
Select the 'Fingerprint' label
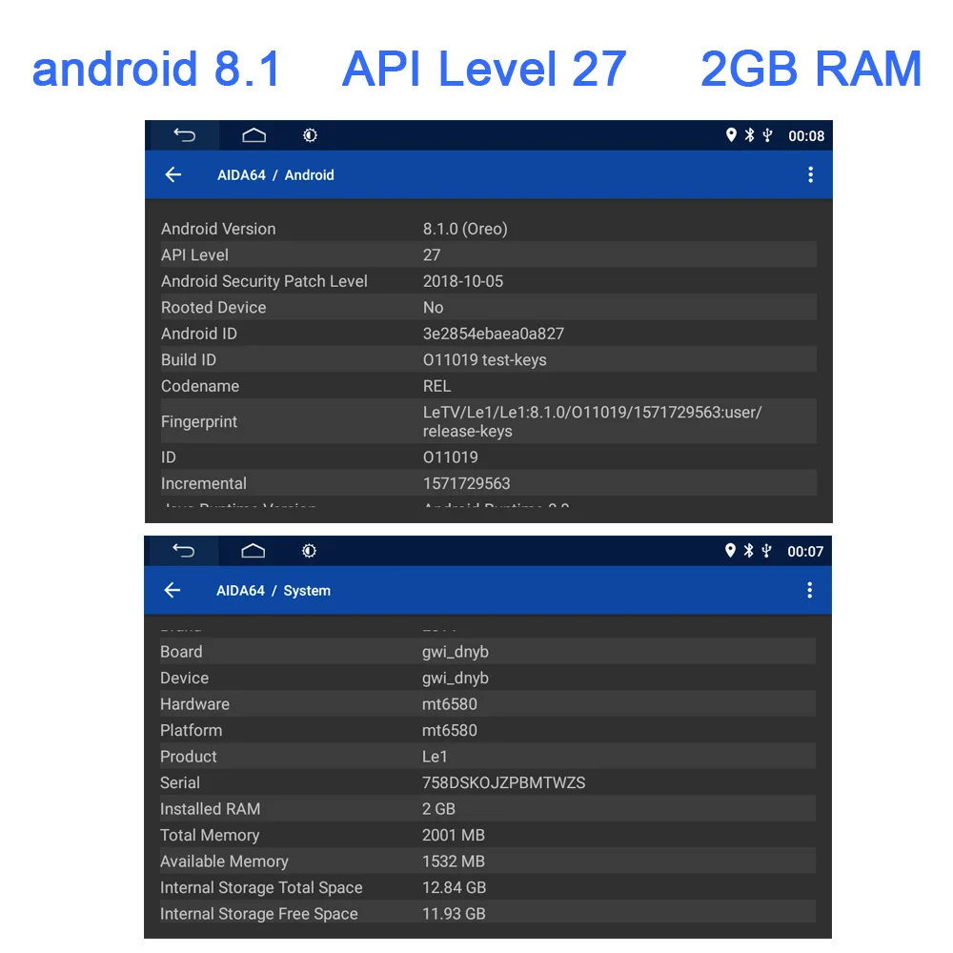point(199,422)
